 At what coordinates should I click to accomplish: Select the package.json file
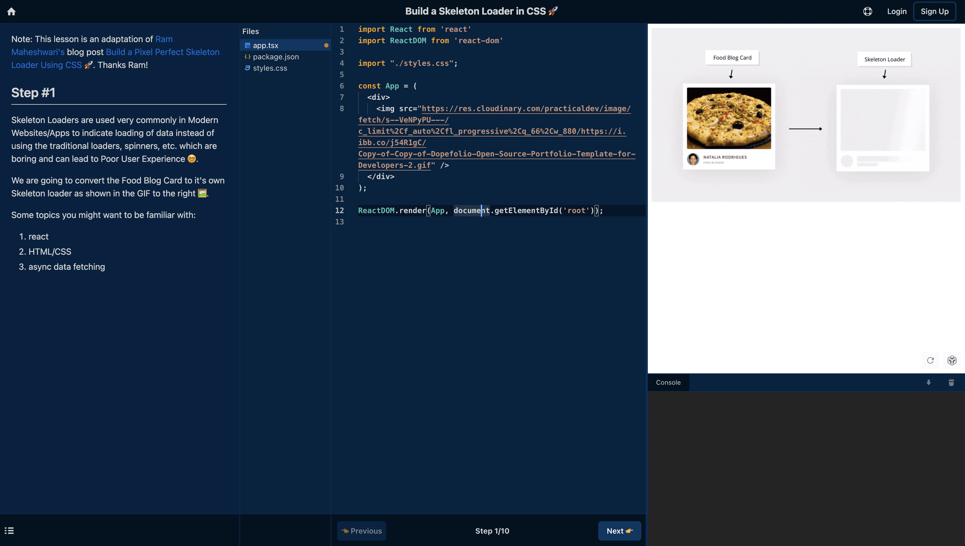(x=276, y=57)
